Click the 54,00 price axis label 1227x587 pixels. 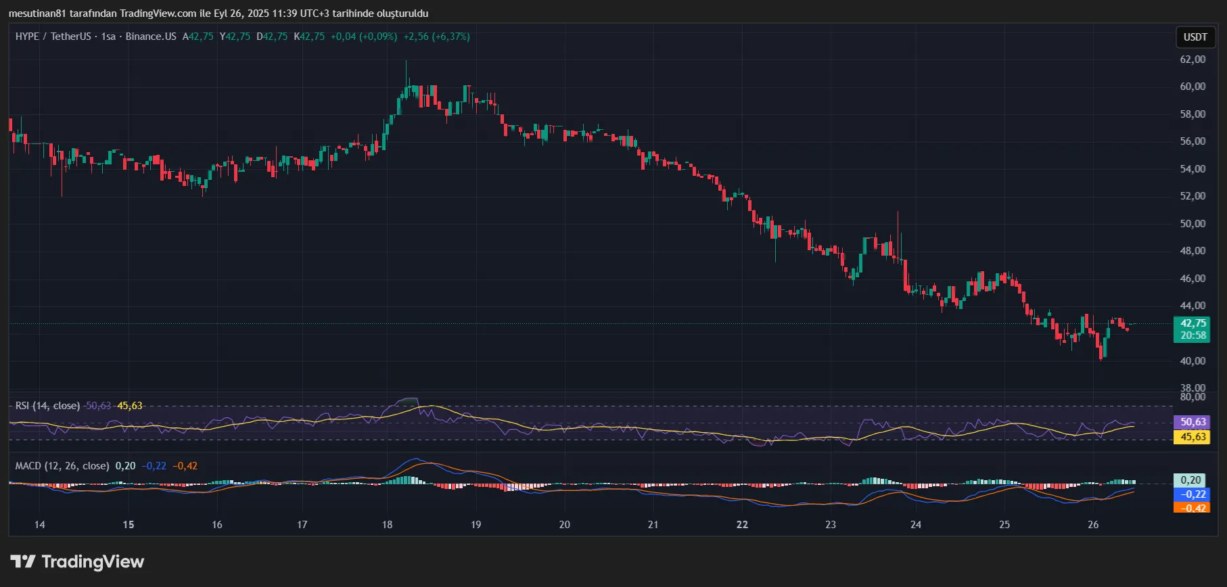(1193, 169)
